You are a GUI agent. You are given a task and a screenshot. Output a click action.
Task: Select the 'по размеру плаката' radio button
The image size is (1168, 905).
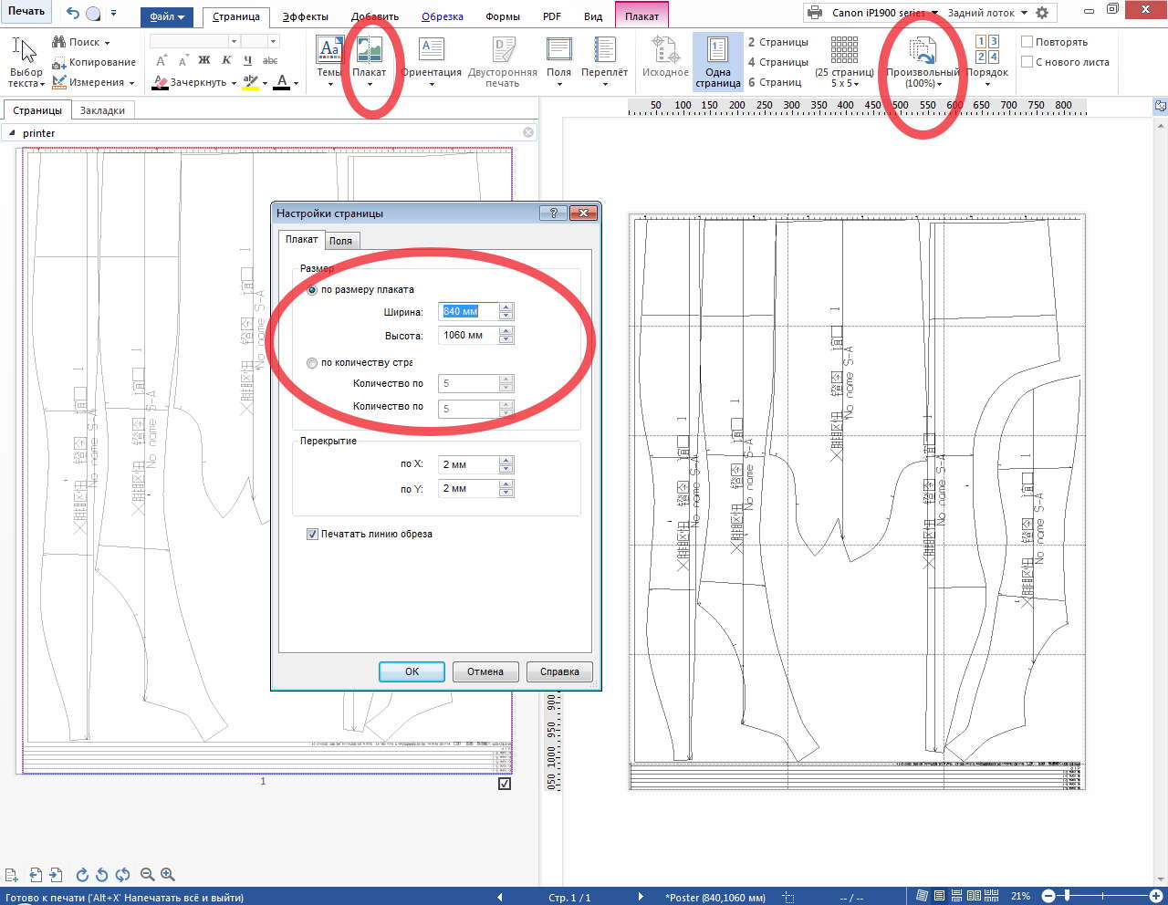312,290
